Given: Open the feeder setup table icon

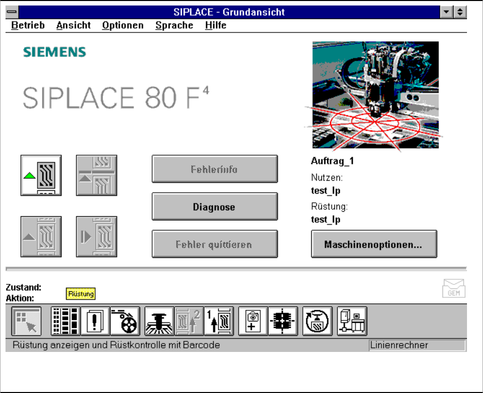Looking at the screenshot, I should (x=66, y=321).
